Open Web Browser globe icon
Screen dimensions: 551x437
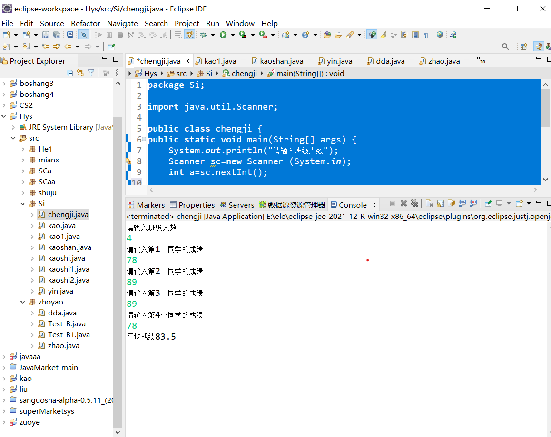coord(440,35)
